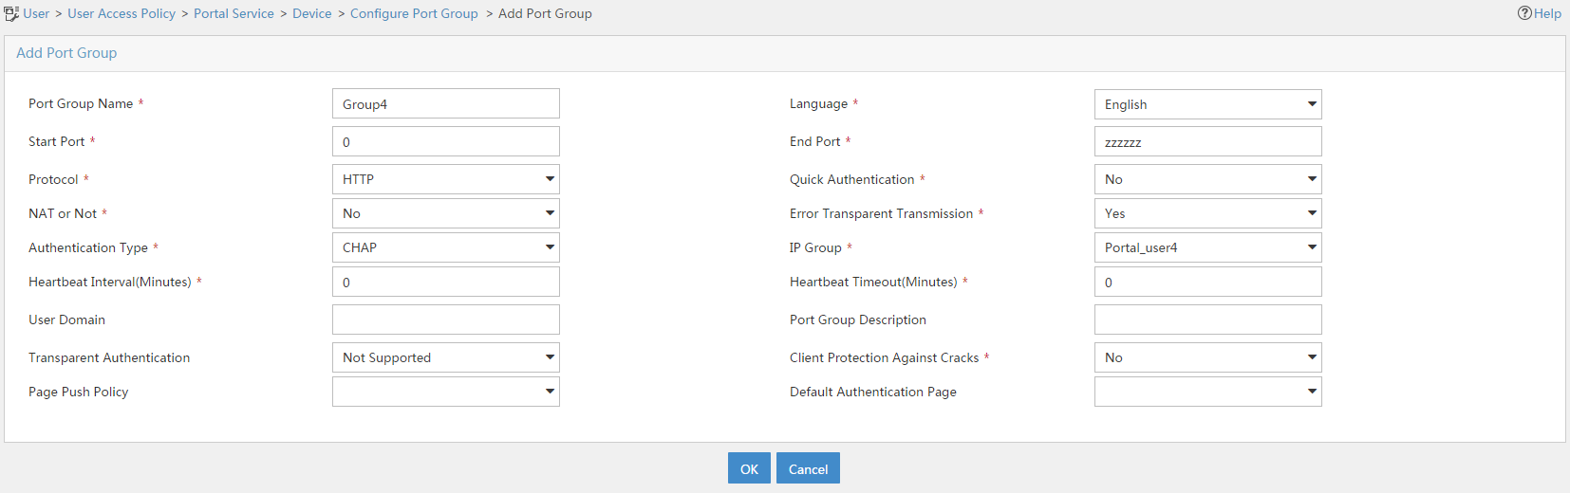This screenshot has height=493, width=1570.
Task: Click the Language label
Action: (x=818, y=103)
